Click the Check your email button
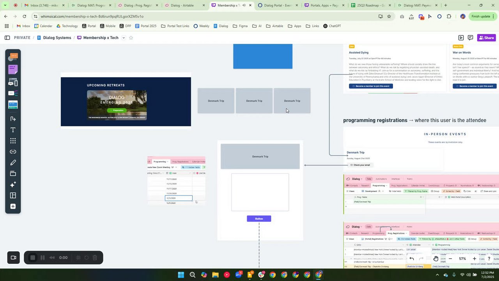This screenshot has width=499, height=281. click(360, 165)
